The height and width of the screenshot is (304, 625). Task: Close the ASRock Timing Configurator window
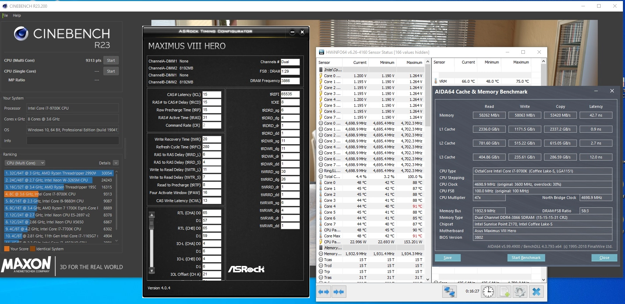[302, 32]
